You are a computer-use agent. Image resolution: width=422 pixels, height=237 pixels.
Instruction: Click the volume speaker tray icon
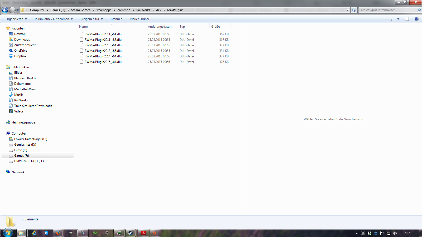pos(395,233)
